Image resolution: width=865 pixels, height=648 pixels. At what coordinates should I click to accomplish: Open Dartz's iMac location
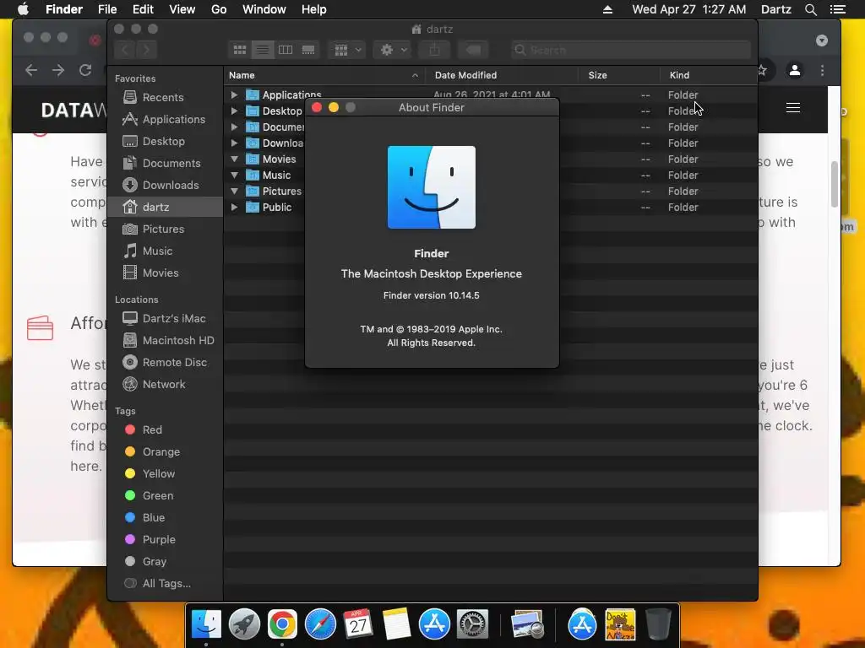165,318
